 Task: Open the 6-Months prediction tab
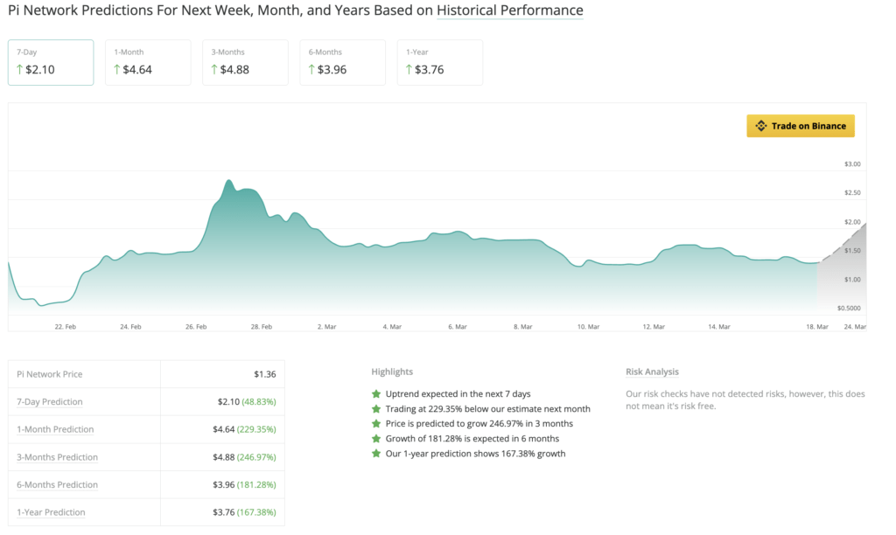click(342, 62)
